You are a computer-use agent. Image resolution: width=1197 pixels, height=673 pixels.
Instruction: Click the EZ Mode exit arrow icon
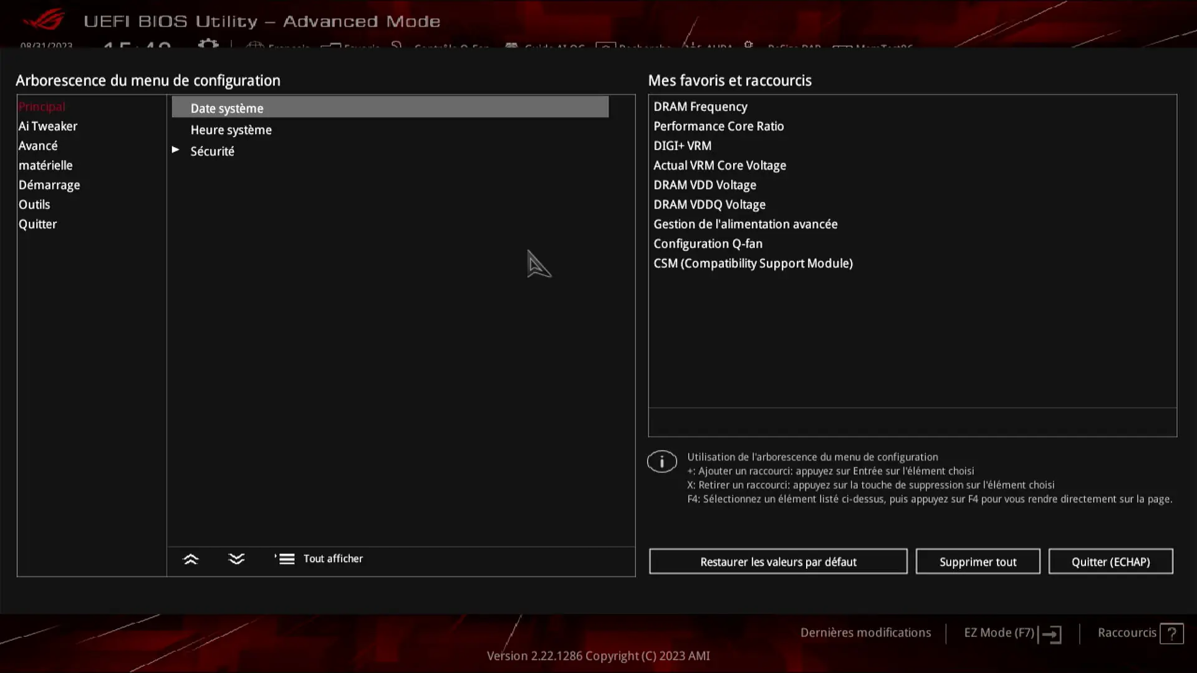1050,634
